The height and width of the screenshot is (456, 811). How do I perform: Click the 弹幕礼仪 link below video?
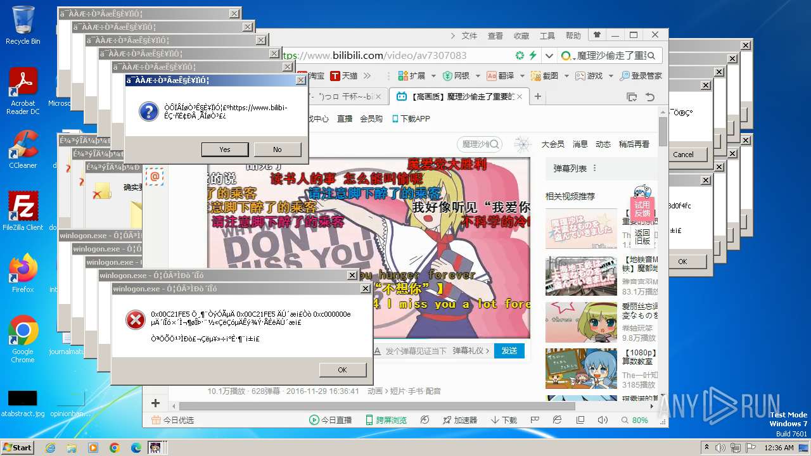(471, 350)
